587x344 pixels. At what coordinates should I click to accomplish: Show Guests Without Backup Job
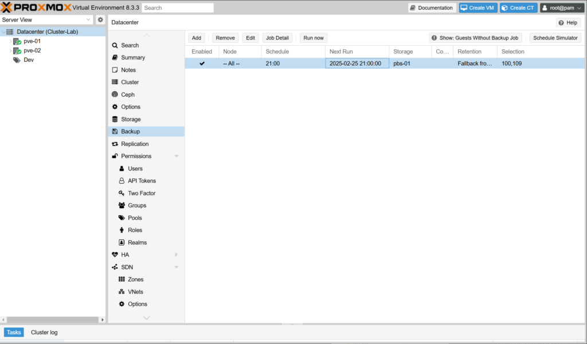475,38
